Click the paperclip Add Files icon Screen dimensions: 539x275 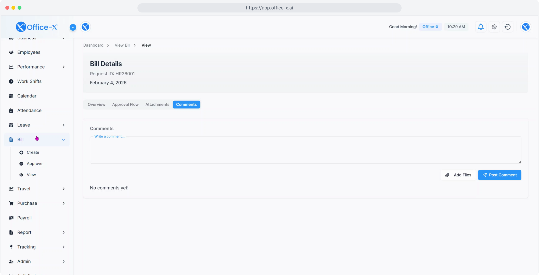447,175
